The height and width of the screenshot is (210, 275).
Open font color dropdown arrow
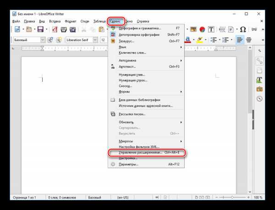pos(193,40)
